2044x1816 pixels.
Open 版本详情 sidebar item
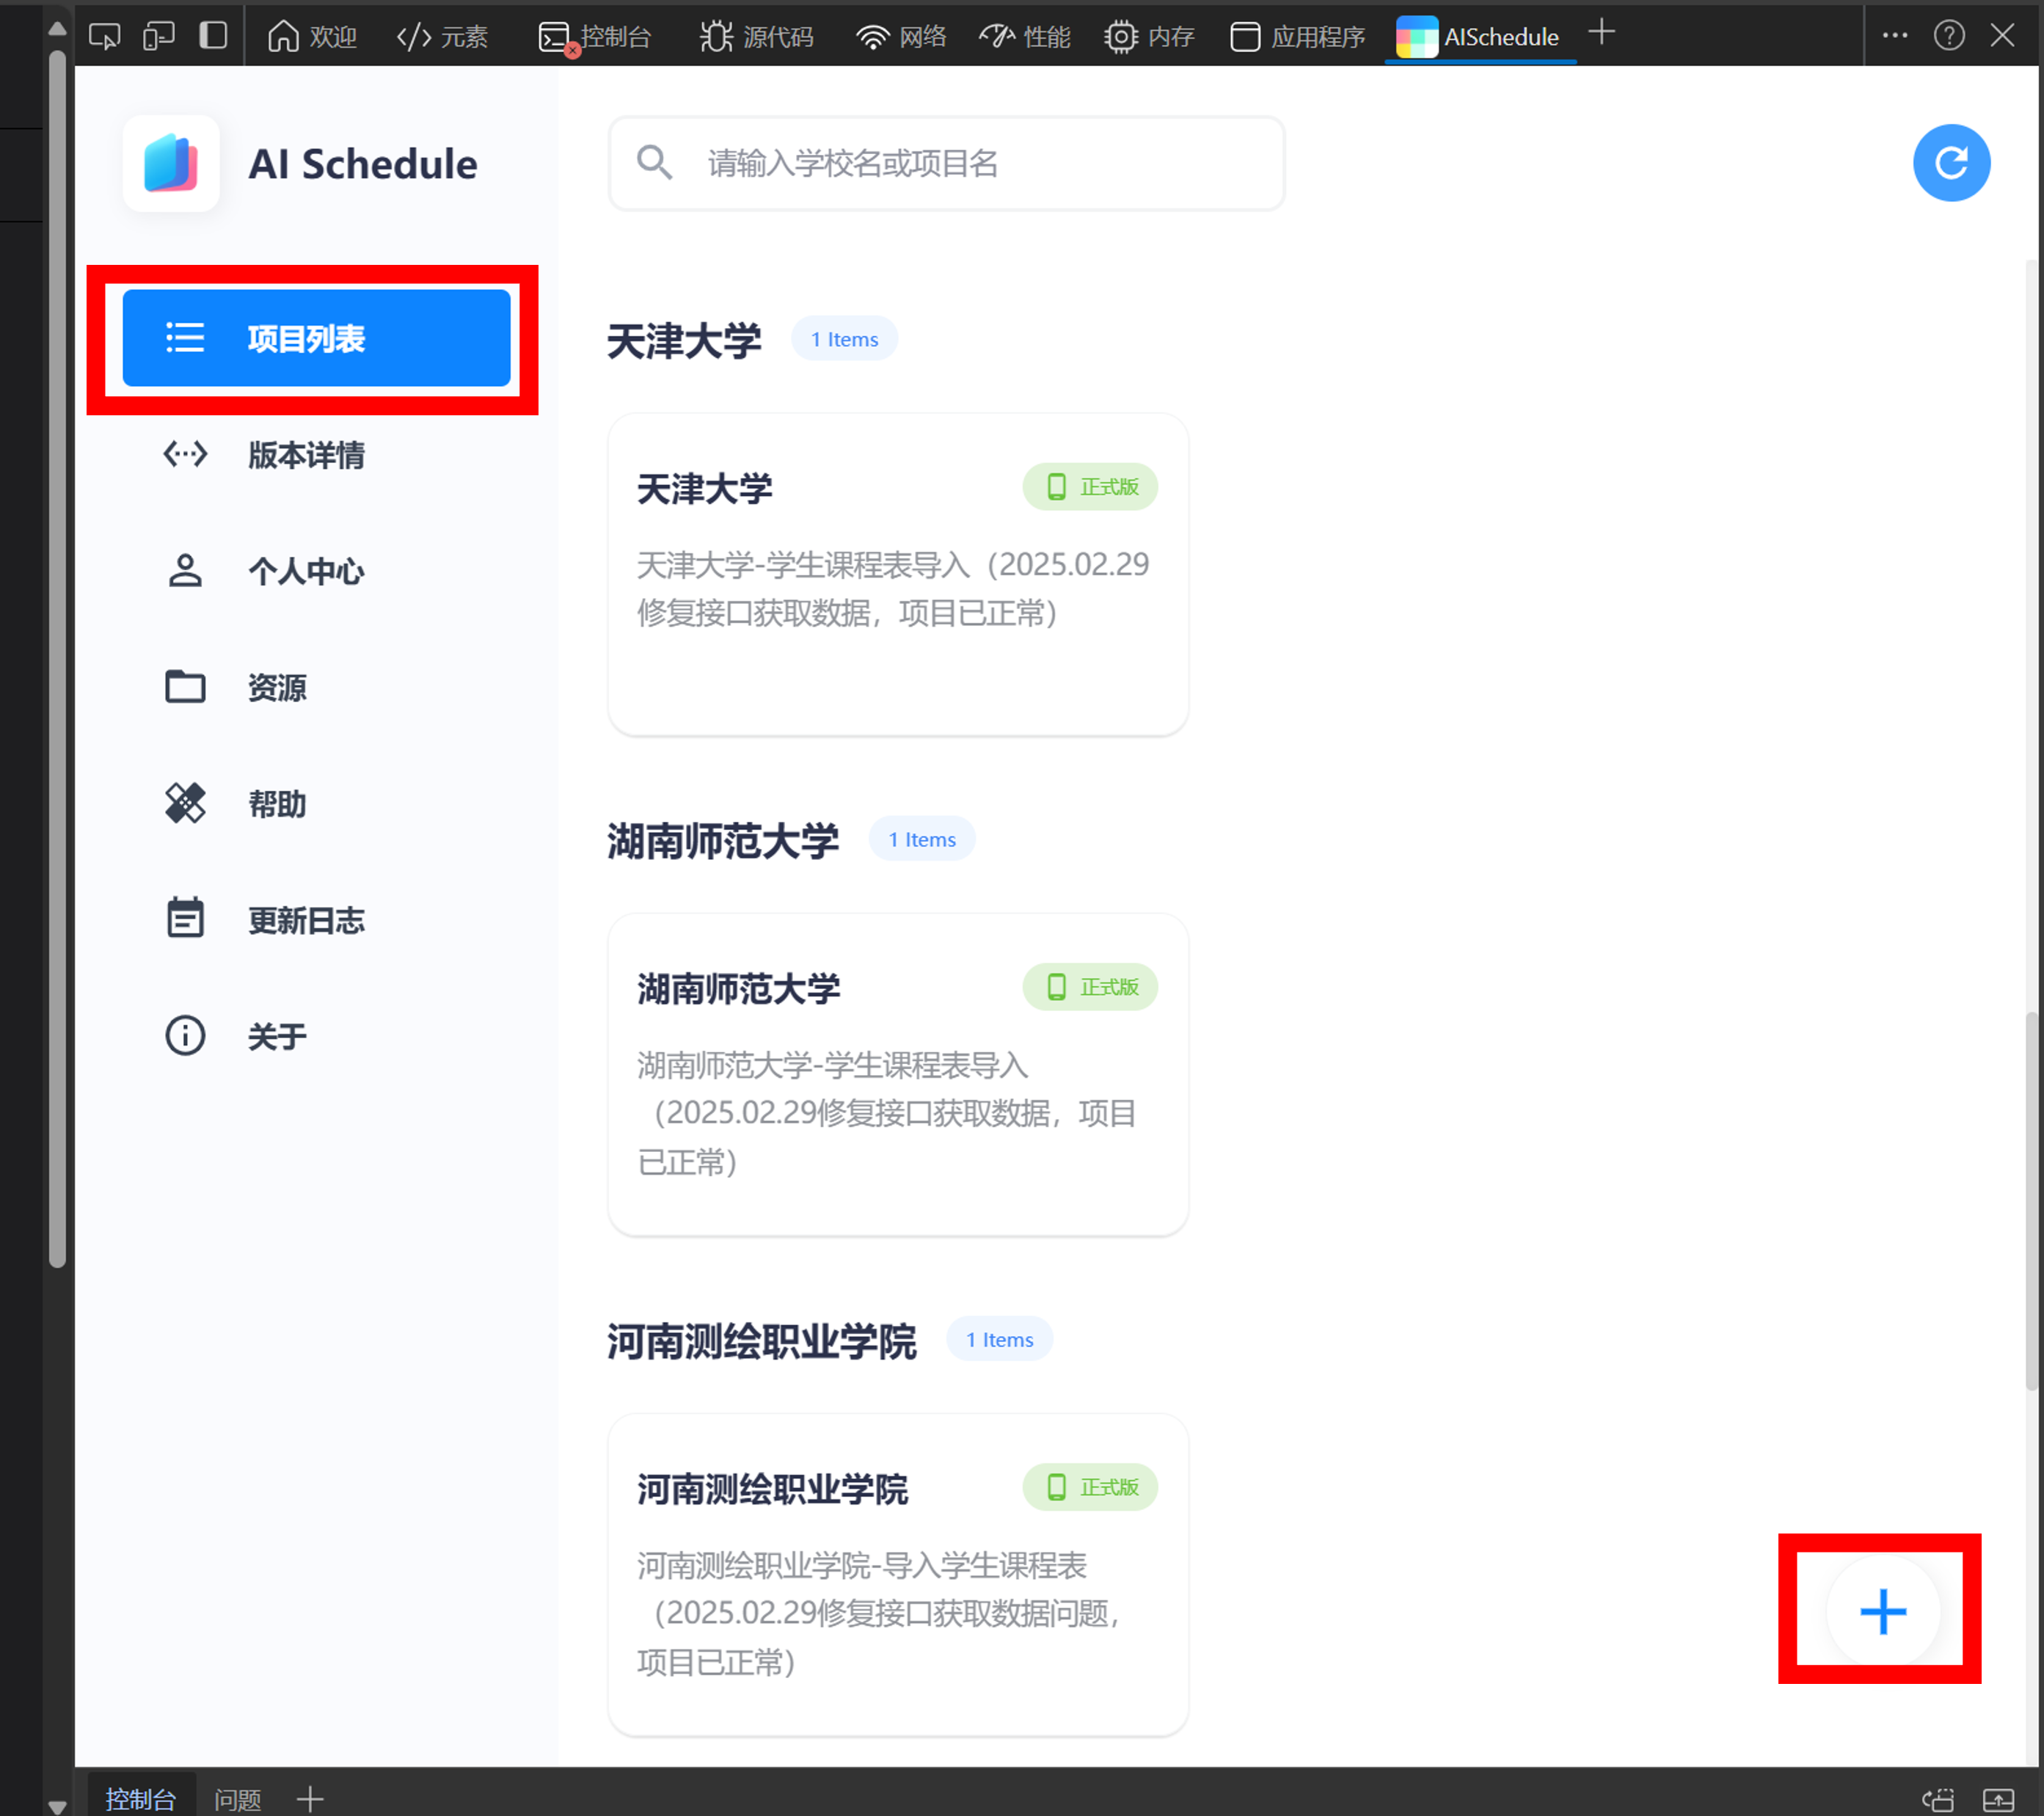306,455
